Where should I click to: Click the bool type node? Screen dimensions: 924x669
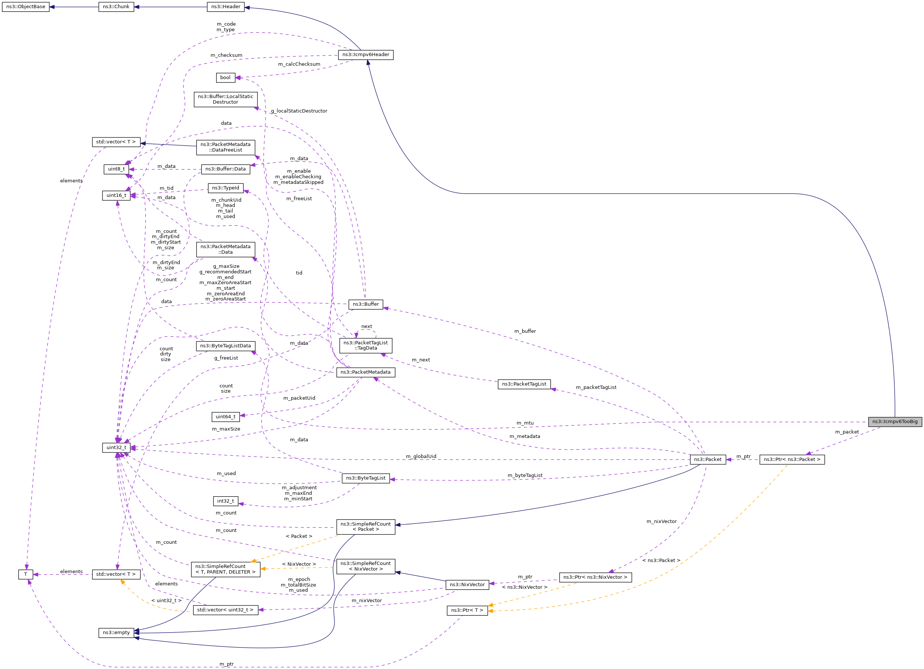tap(225, 77)
